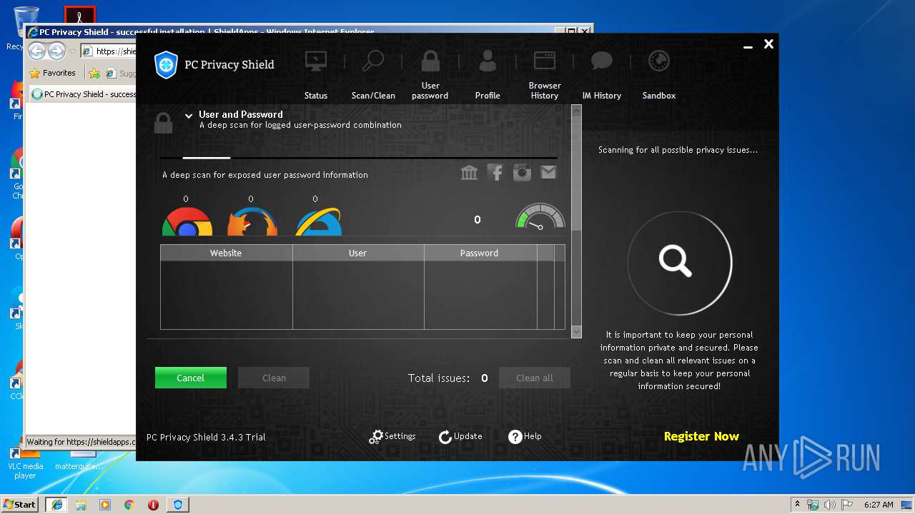Click the Register Now link
Screen dimensions: 915x514
coord(701,436)
